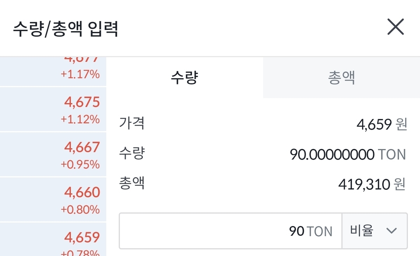This screenshot has width=420, height=256.
Task: Pick the 4,675 price in order book
Action: 82,102
